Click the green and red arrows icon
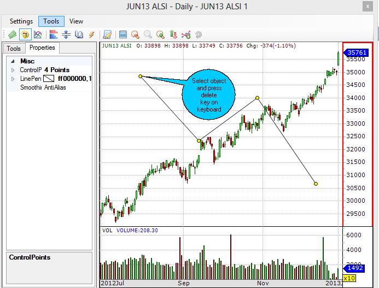The height and width of the screenshot is (288, 379). (x=173, y=34)
